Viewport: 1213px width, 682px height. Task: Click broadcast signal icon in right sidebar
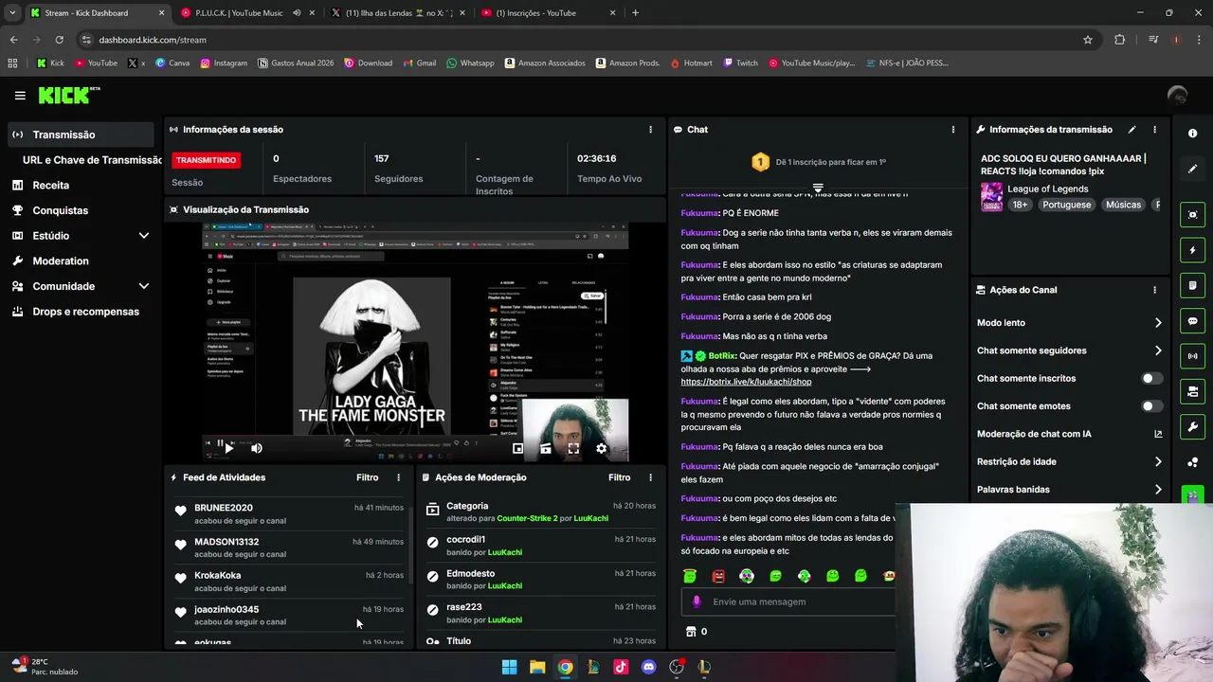pos(1192,356)
